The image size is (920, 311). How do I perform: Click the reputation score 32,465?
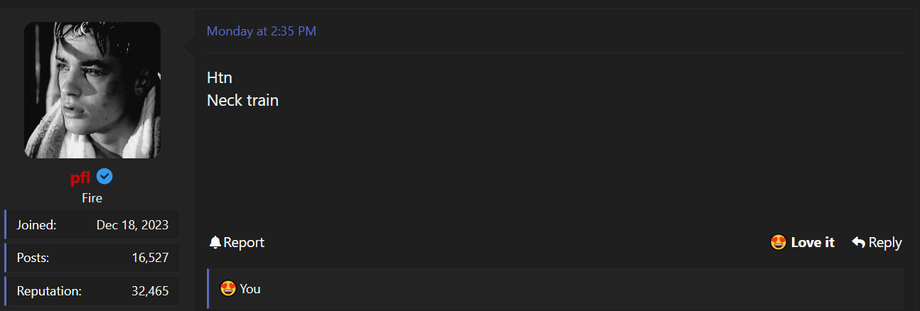point(150,291)
